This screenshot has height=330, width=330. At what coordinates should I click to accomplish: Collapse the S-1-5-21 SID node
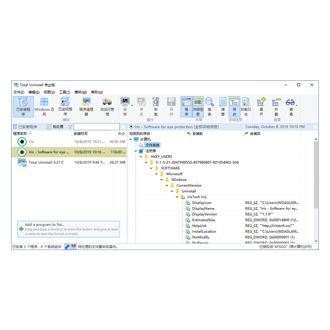point(146,162)
